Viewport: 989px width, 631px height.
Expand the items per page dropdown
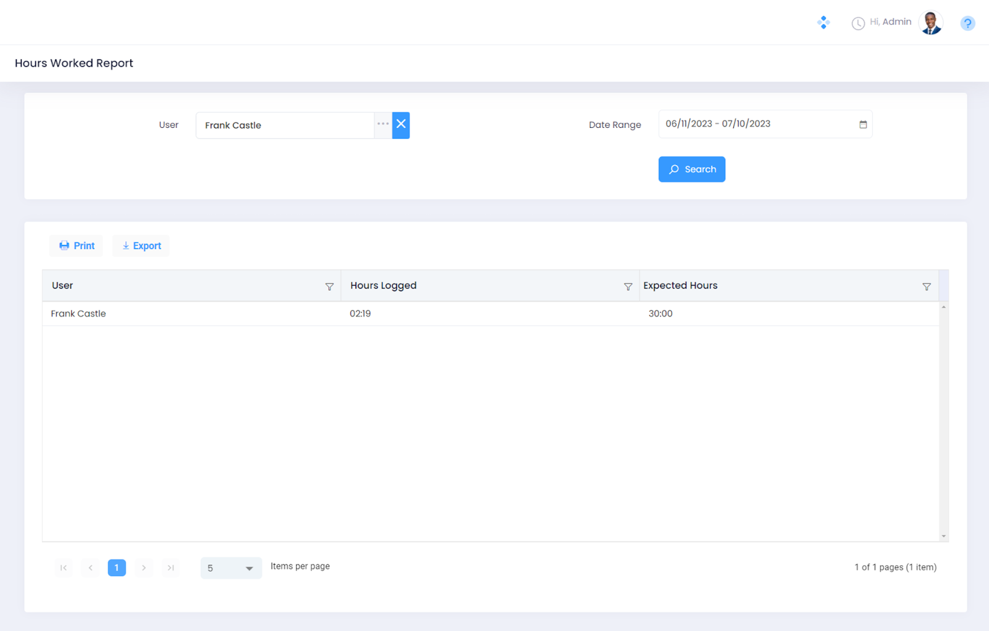coord(249,568)
